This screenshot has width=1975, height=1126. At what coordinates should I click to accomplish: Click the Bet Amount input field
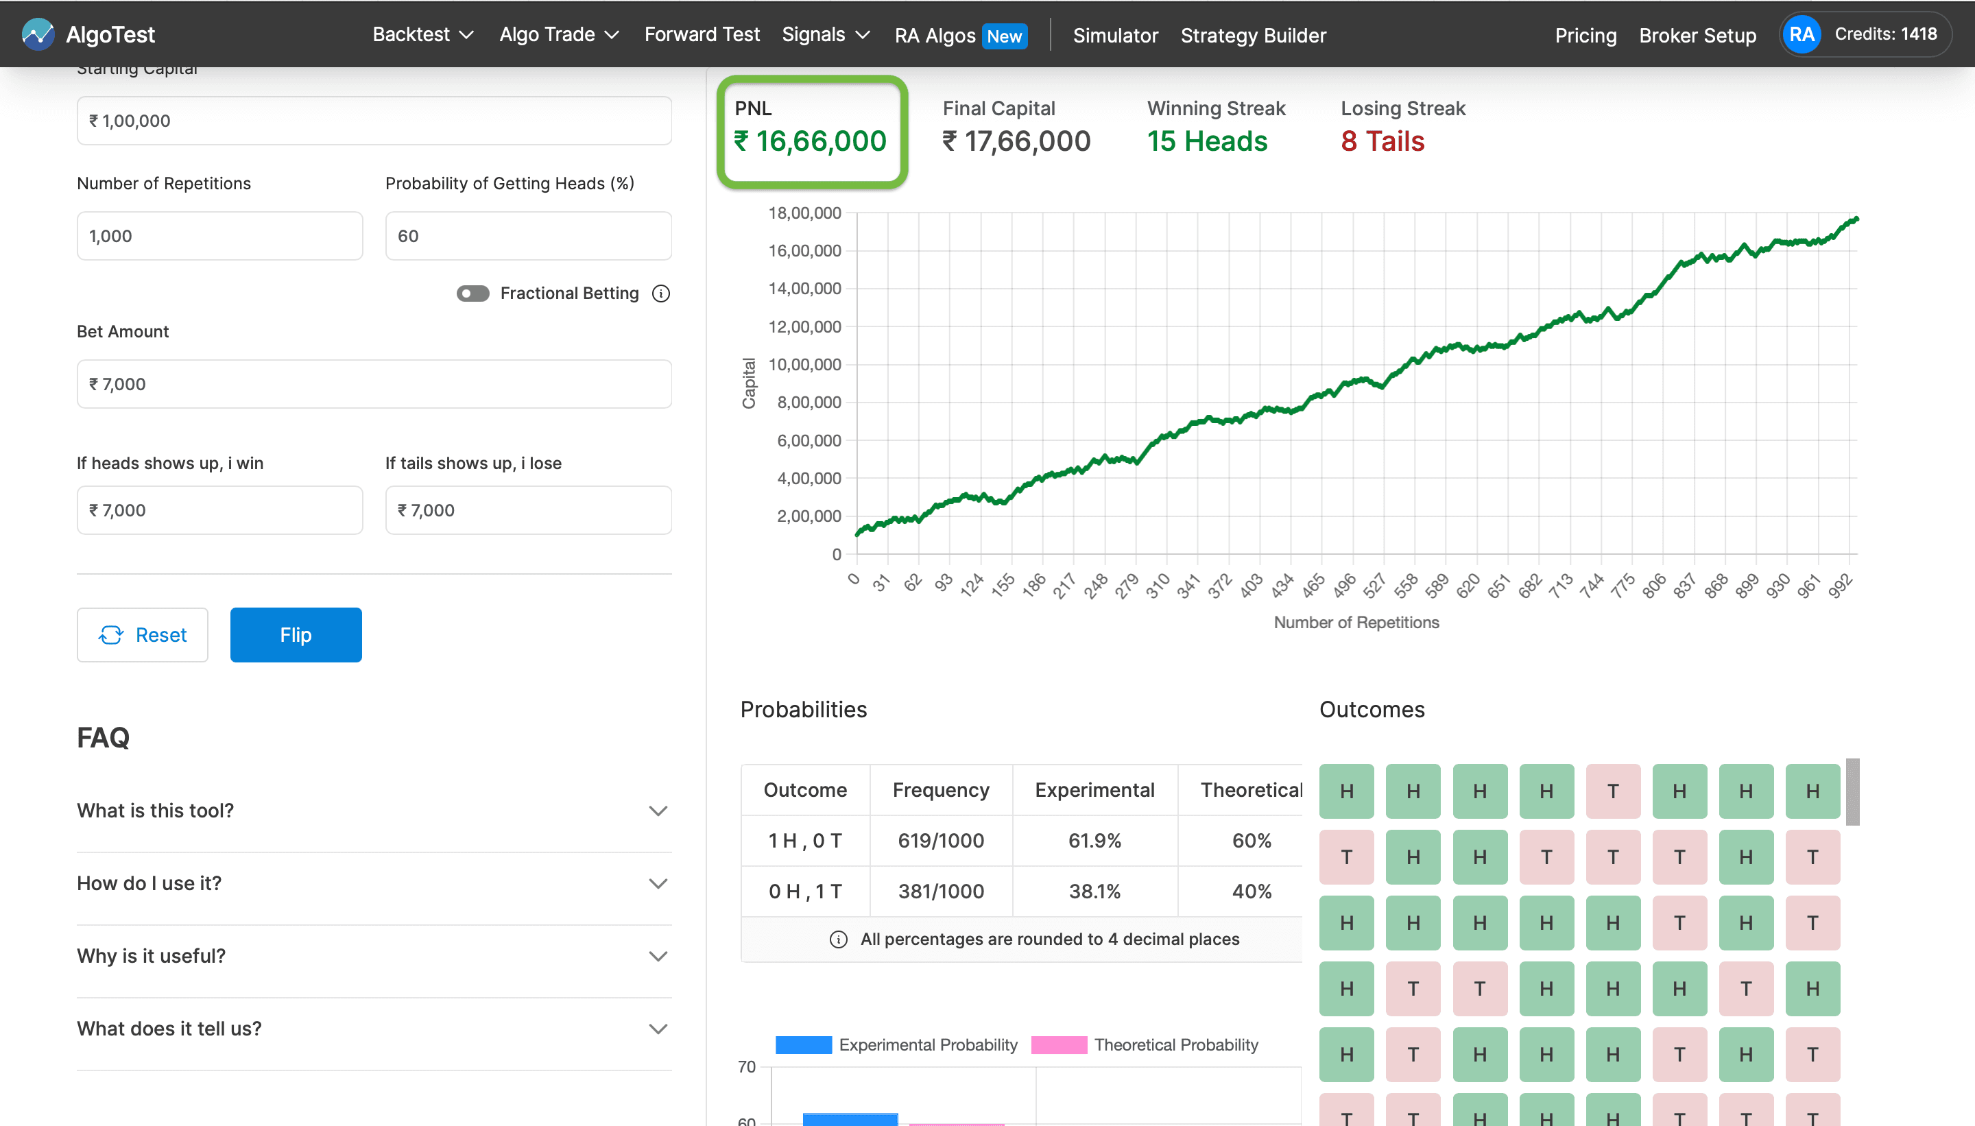point(374,383)
